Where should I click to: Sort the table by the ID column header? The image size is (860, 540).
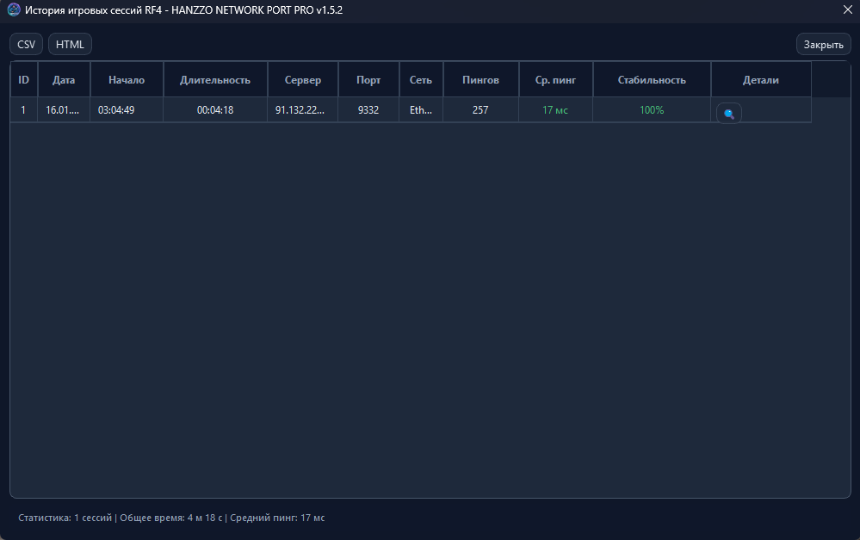tap(24, 80)
